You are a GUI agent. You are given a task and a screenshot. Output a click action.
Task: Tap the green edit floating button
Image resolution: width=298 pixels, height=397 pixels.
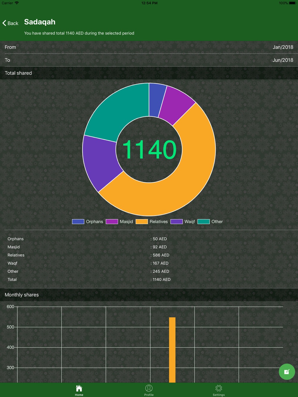[287, 372]
